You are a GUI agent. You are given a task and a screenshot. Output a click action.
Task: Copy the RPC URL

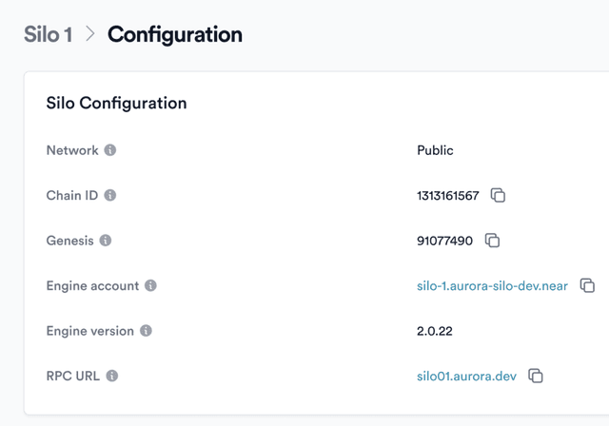pyautogui.click(x=536, y=376)
